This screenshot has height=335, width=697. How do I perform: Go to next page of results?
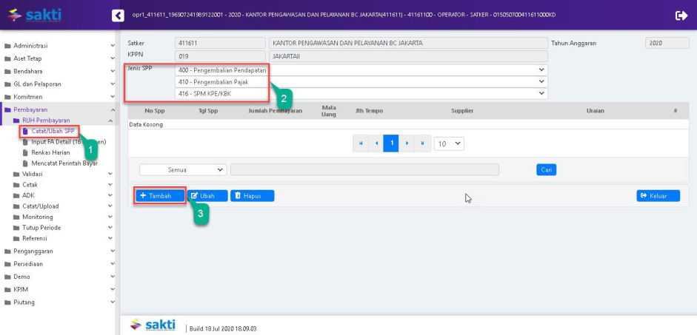407,143
